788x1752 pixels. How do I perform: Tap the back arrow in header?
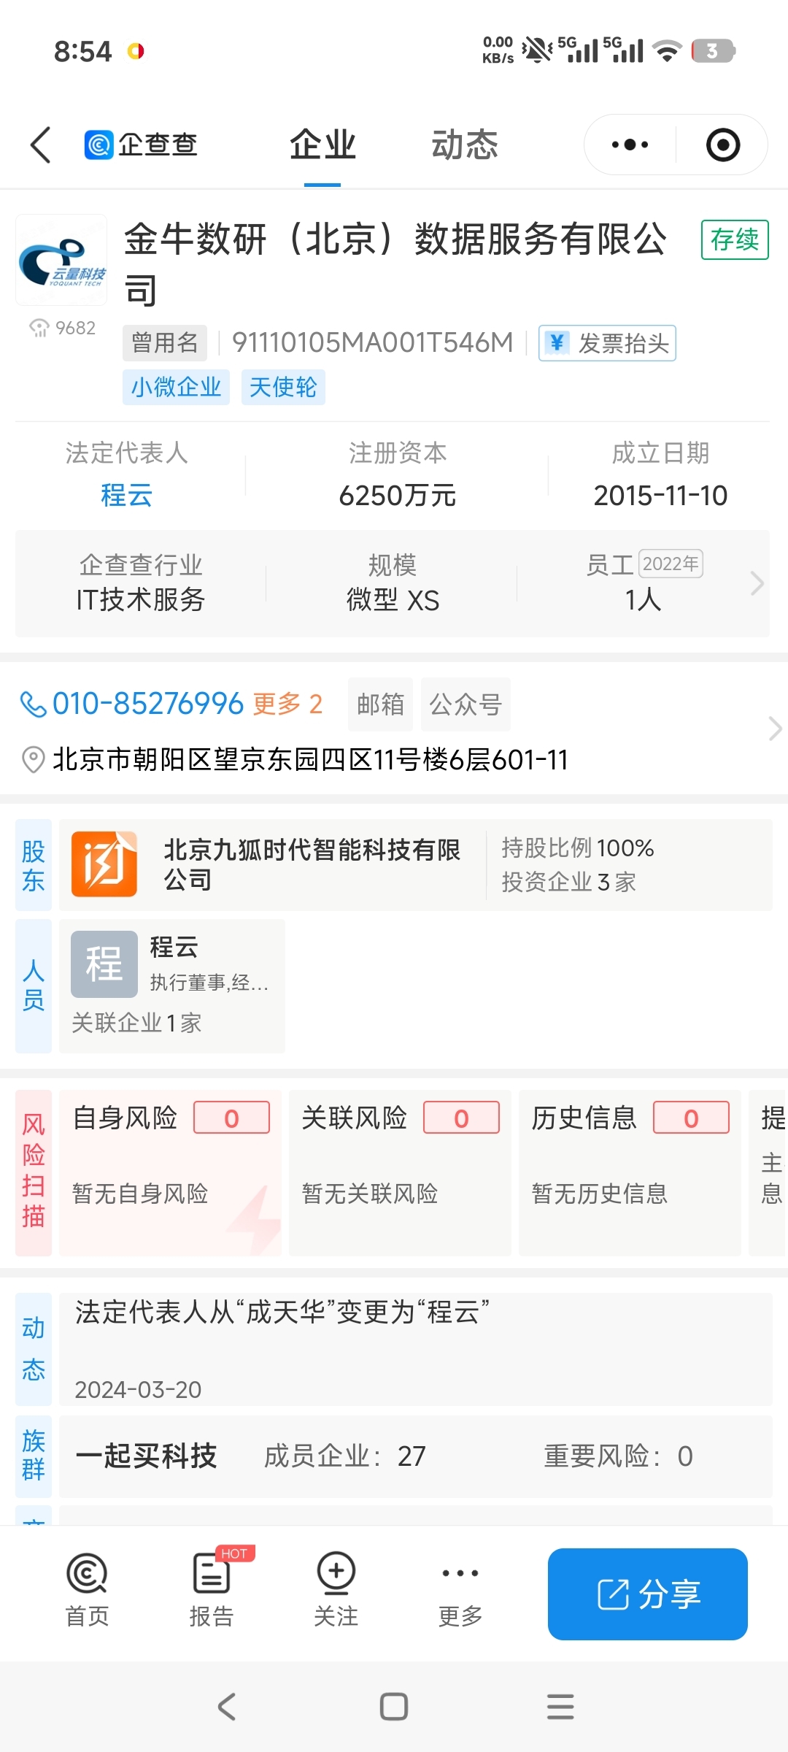point(41,145)
